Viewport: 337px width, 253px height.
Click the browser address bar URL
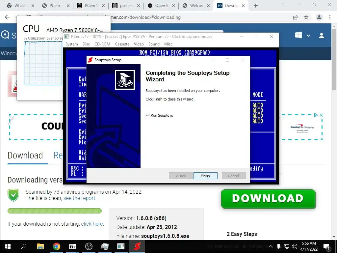click(x=146, y=17)
